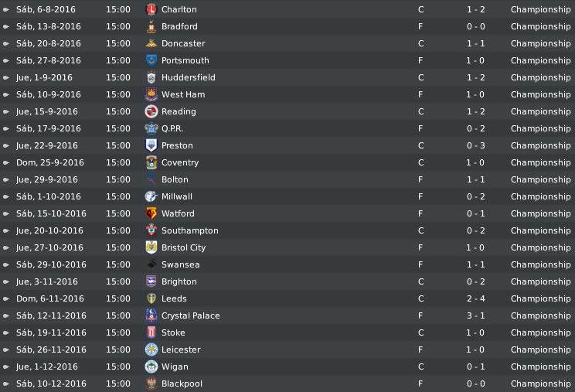Click the Leicester club crest icon

151,349
